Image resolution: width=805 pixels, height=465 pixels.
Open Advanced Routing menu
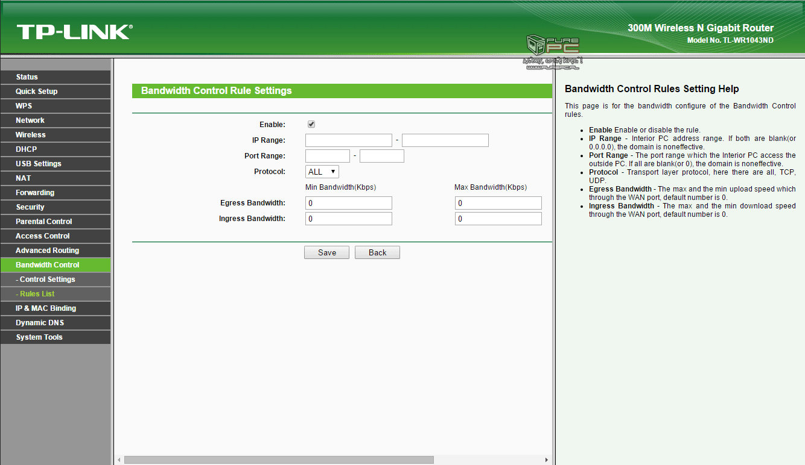pyautogui.click(x=56, y=251)
